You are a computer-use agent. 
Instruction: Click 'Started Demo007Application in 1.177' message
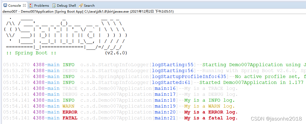point(251,83)
